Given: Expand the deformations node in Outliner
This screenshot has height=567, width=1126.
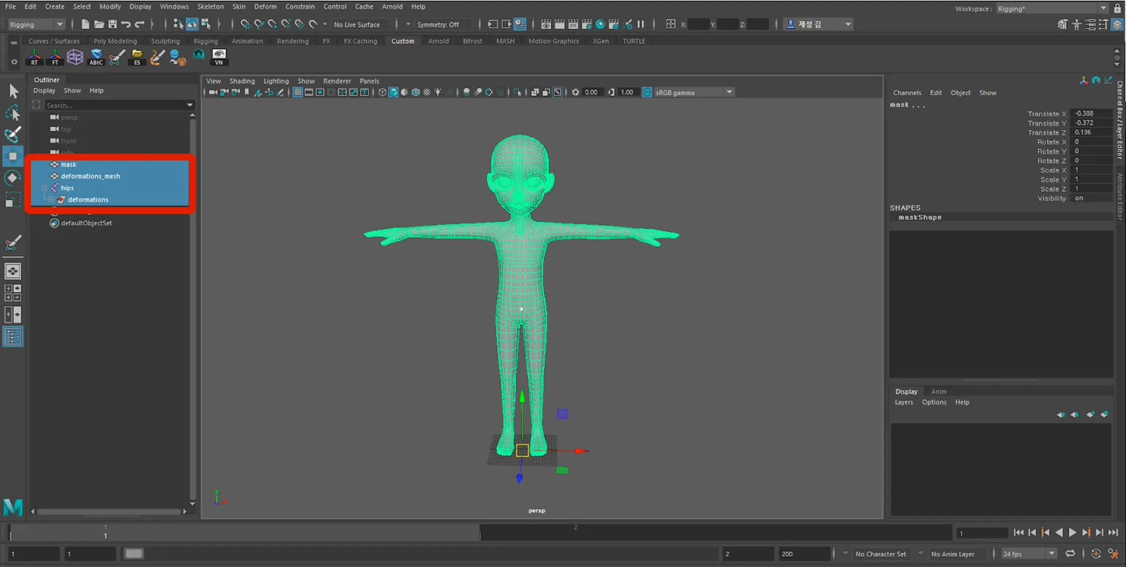Looking at the screenshot, I should [51, 199].
